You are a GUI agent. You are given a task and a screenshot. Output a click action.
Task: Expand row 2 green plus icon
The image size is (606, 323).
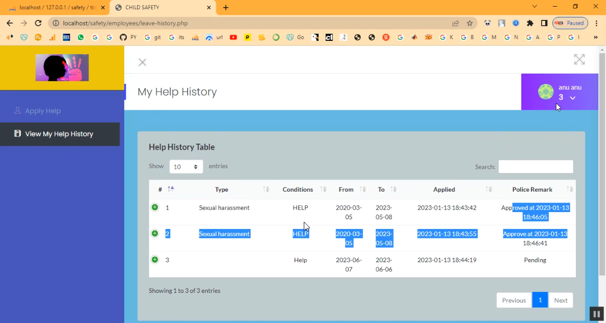point(155,234)
